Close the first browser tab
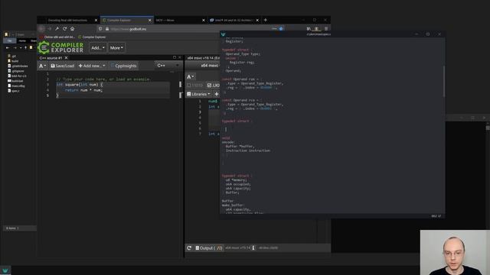 96,20
